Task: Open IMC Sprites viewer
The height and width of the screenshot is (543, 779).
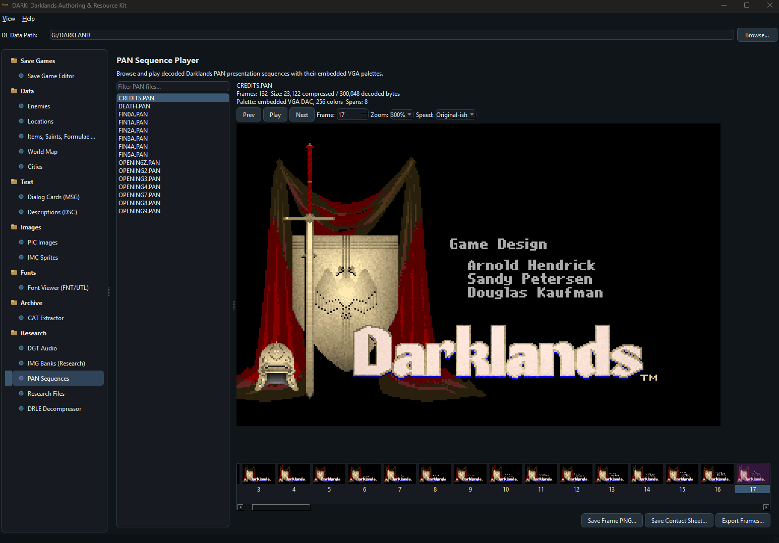Action: [x=43, y=258]
